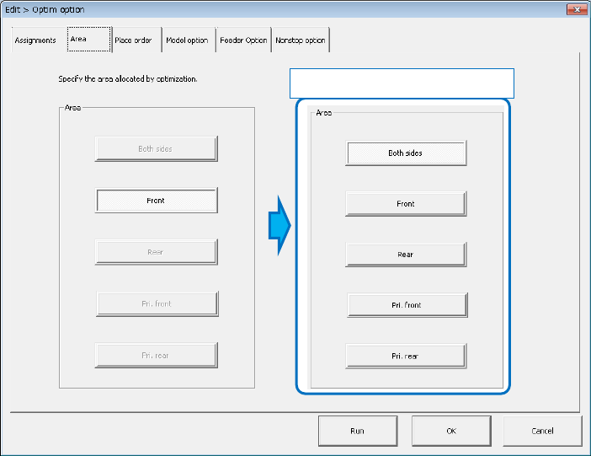
Task: Click the greyed Pri. rear button
Action: coord(156,356)
